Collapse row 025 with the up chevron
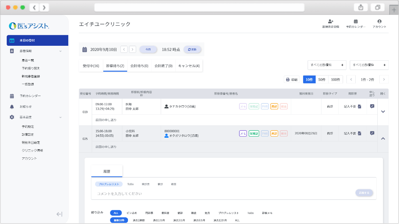Screen dimensions: 399x224 (383, 138)
